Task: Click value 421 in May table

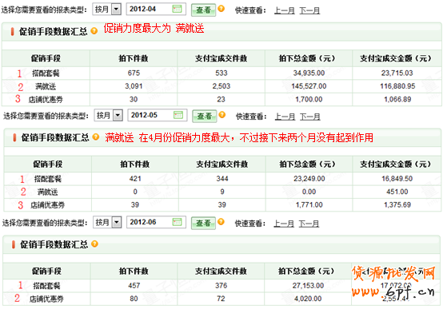Action: 135,179
